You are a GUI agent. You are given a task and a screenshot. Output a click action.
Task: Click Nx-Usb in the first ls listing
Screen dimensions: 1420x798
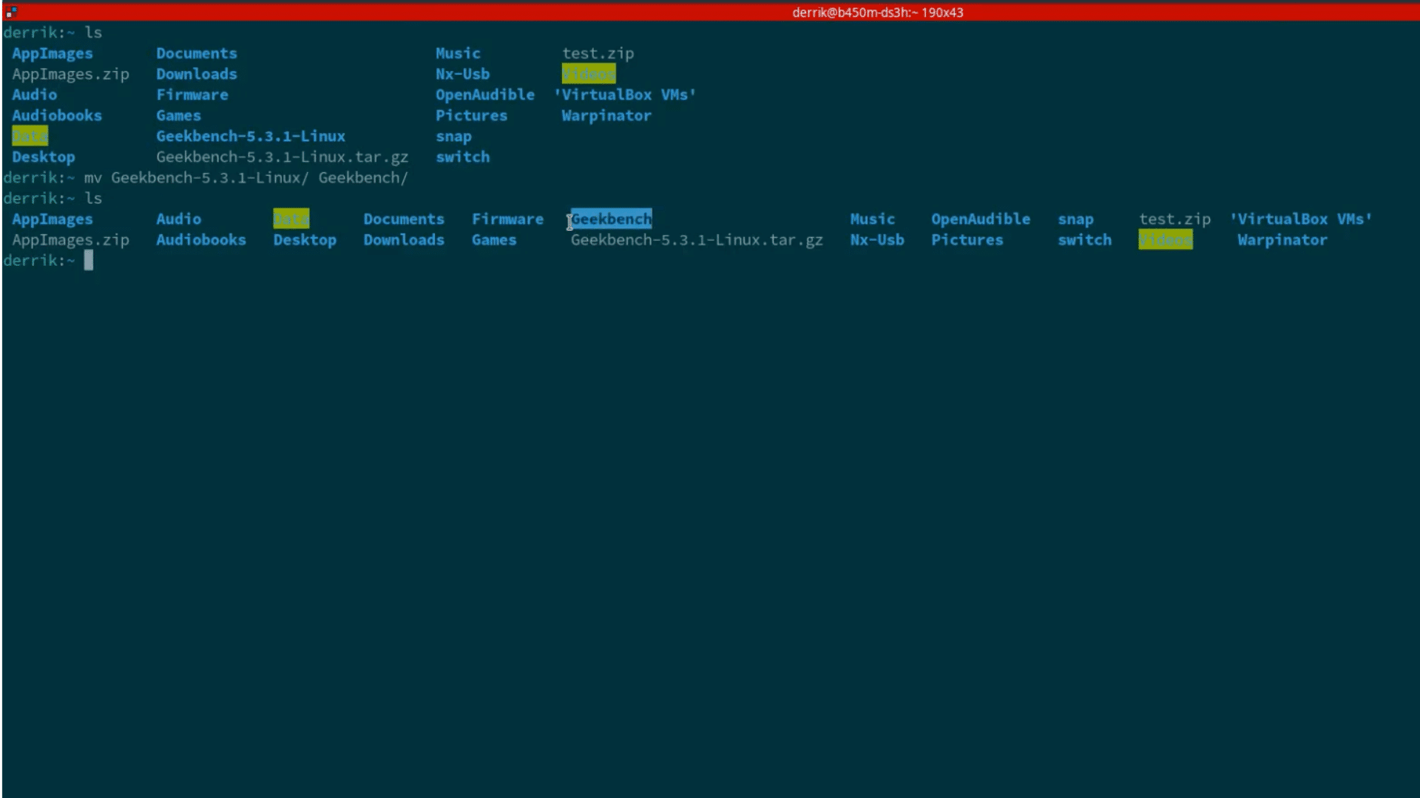pyautogui.click(x=462, y=74)
